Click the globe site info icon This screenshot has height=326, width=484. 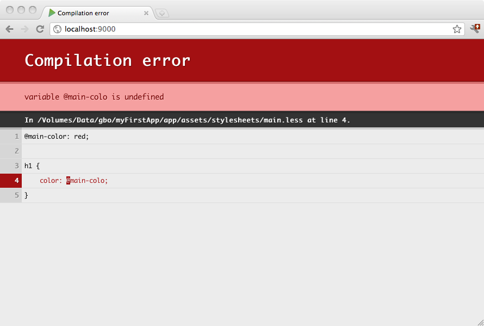tap(58, 29)
